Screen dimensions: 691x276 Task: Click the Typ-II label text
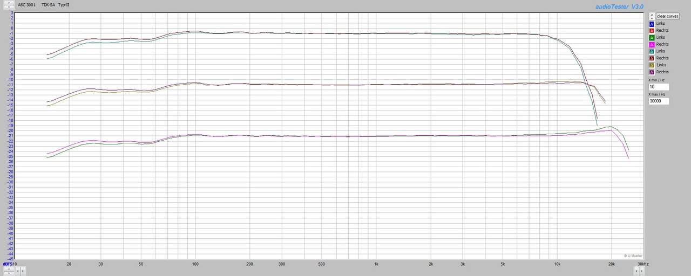64,4
